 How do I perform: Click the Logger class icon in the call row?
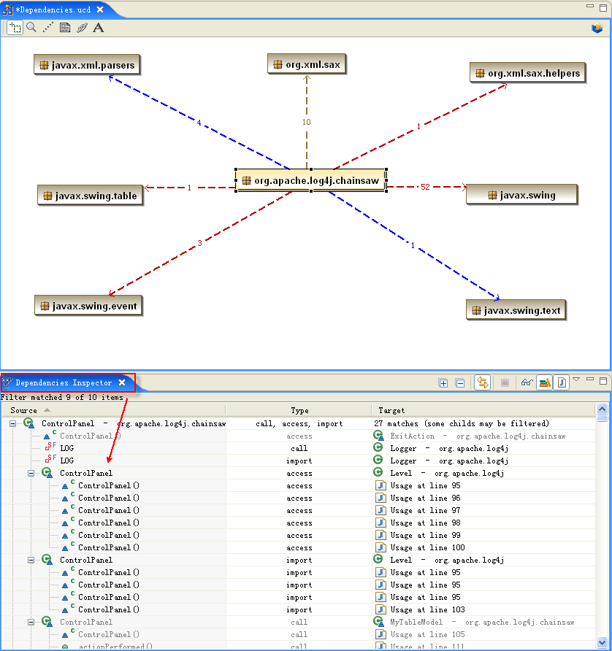(x=378, y=447)
